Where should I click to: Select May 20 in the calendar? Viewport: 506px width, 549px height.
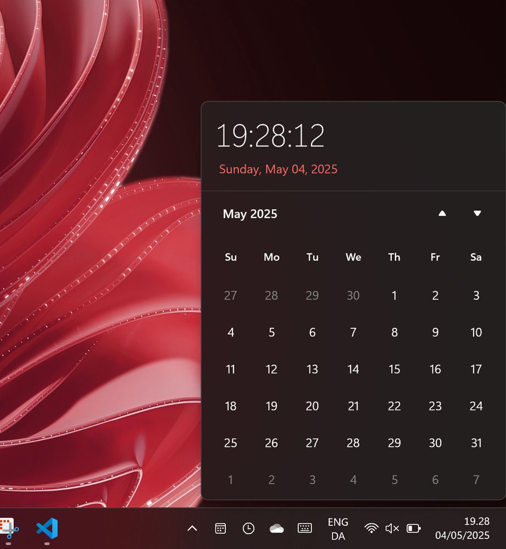(312, 406)
